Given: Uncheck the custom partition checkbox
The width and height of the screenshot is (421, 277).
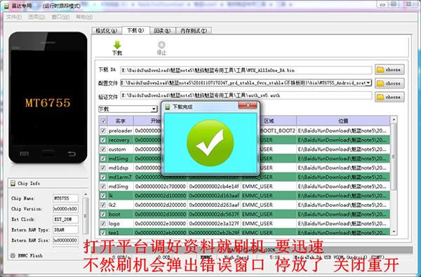Looking at the screenshot, I should click(103, 149).
